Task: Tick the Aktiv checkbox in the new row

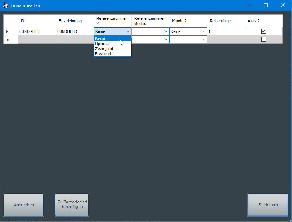Action: 263,39
